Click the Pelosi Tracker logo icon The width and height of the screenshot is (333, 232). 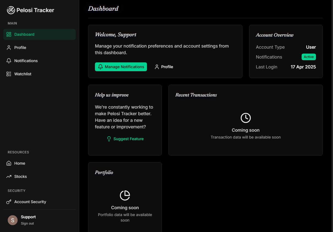pyautogui.click(x=11, y=10)
